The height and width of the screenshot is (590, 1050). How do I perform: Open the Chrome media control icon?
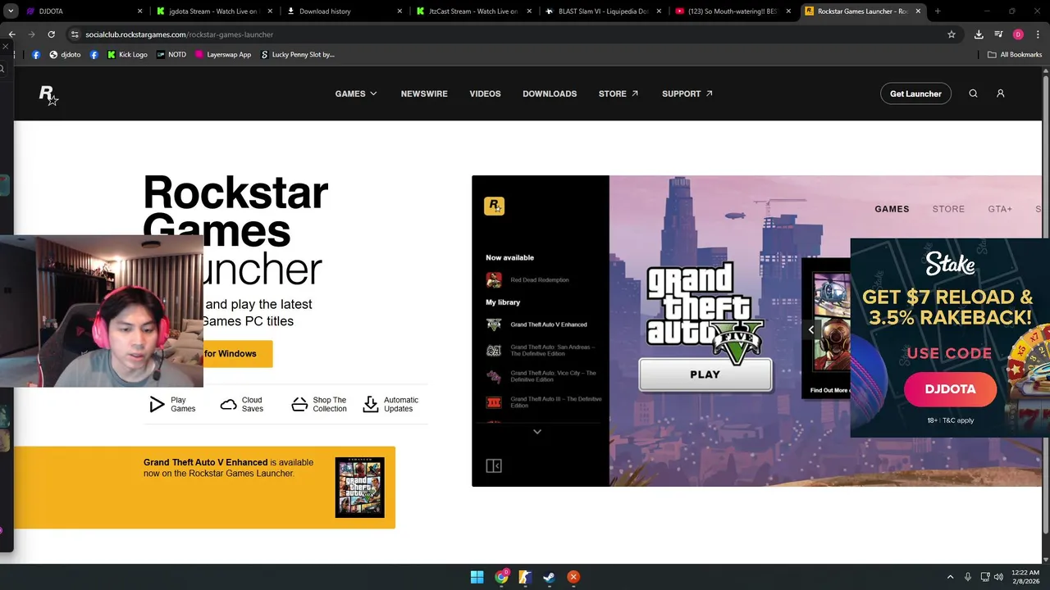click(x=998, y=34)
